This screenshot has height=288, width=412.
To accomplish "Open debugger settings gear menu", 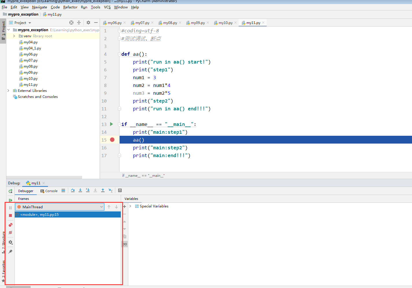I will click(x=10, y=242).
